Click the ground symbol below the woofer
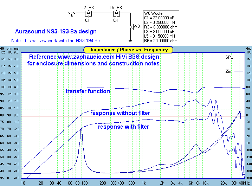 coord(130,41)
